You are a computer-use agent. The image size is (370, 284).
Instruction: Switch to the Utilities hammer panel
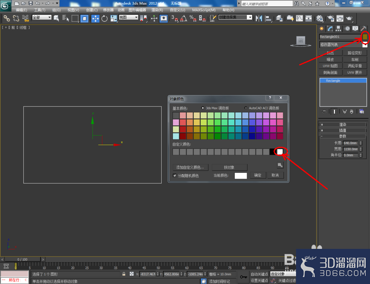(364, 29)
